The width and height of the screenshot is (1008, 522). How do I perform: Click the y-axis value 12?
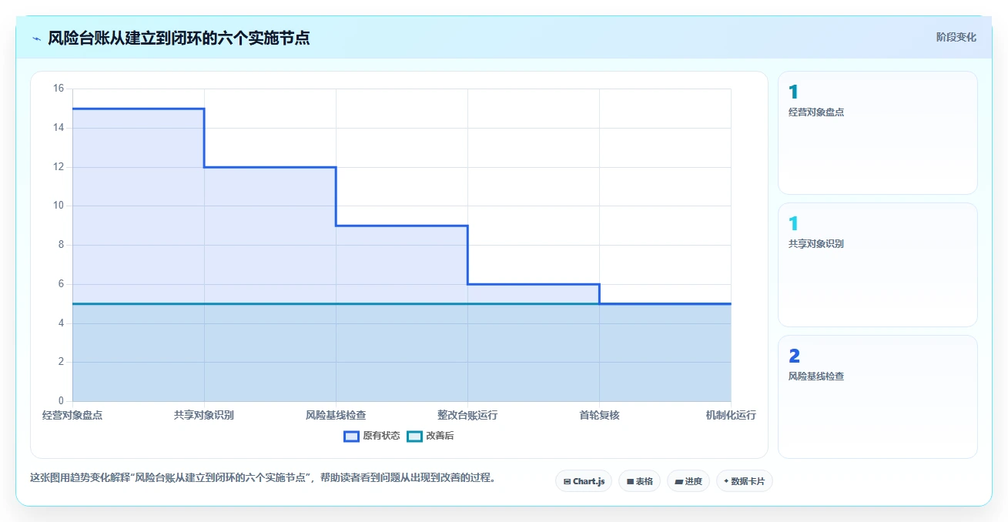coord(59,167)
